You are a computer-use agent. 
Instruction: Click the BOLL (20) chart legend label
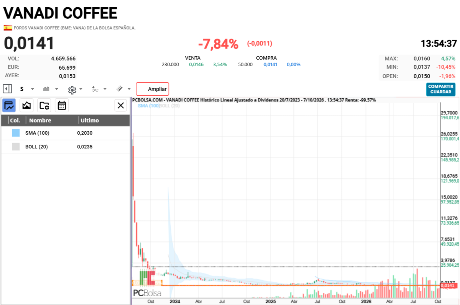[x=169, y=106]
